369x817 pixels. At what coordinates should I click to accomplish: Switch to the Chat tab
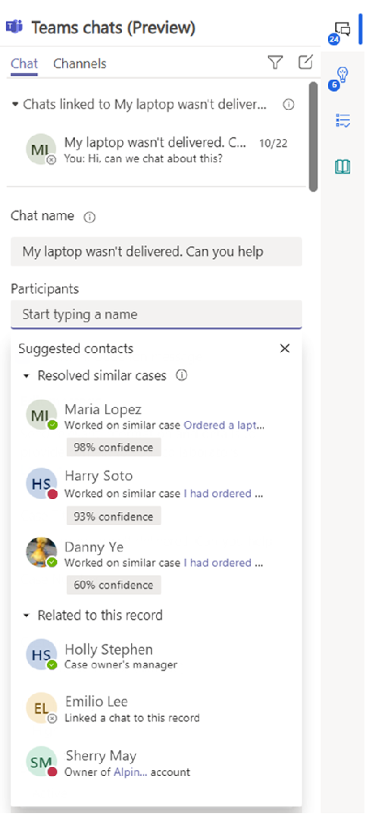point(24,64)
